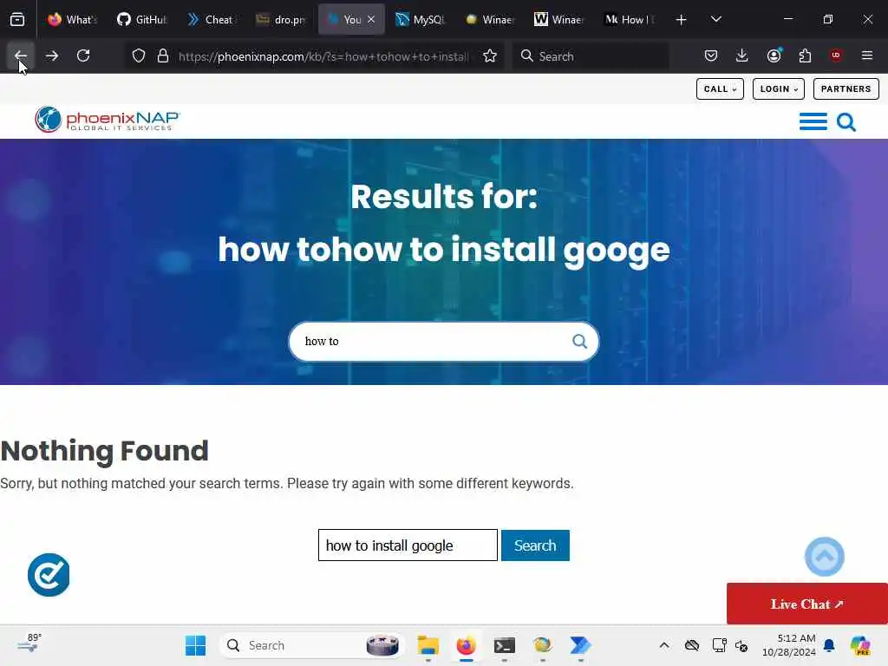
Task: Go back to the previous page
Action: click(21, 55)
